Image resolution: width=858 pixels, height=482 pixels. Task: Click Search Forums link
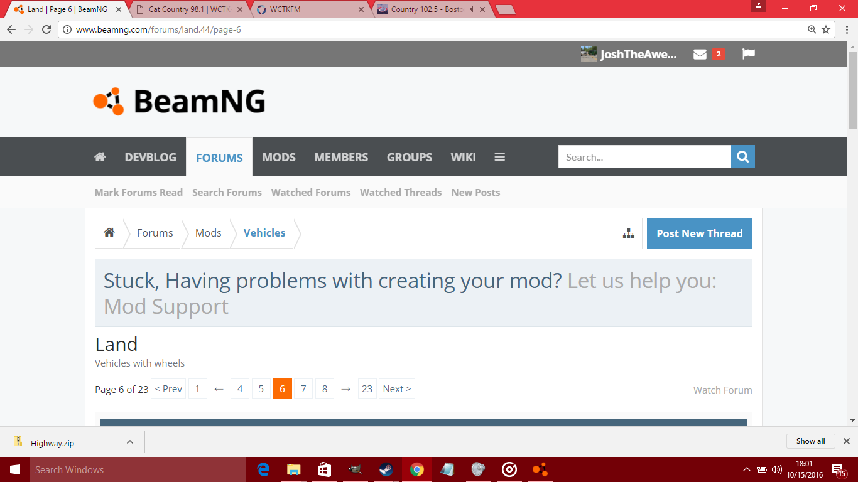click(x=227, y=193)
